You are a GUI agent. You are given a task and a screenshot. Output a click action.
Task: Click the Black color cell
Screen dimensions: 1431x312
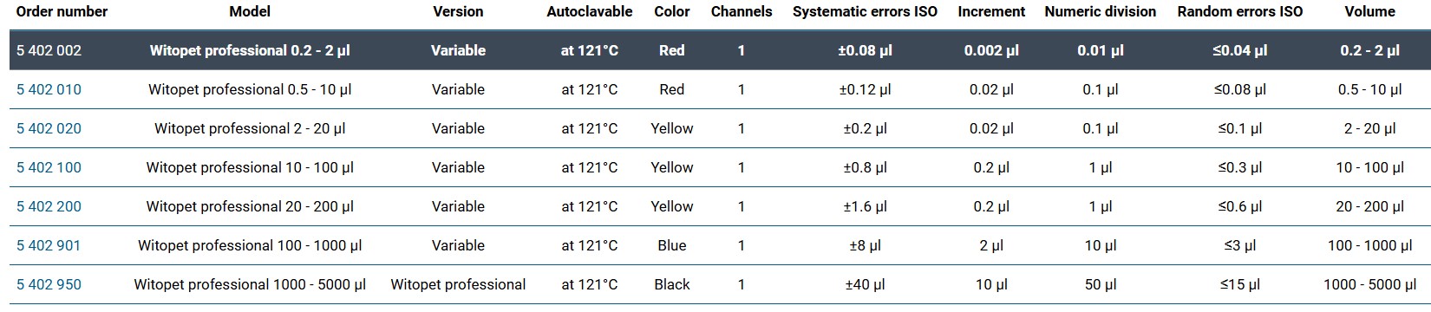point(672,284)
